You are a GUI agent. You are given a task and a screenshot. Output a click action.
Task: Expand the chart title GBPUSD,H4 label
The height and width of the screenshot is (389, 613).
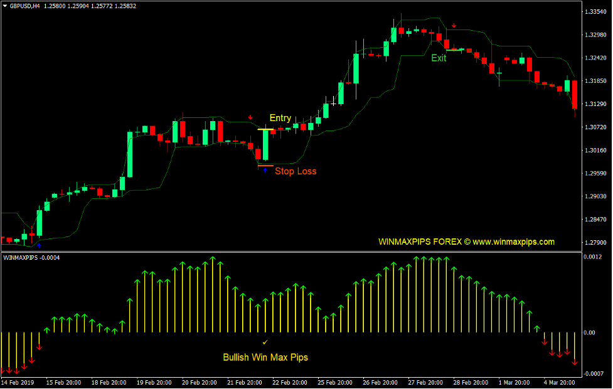click(25, 6)
